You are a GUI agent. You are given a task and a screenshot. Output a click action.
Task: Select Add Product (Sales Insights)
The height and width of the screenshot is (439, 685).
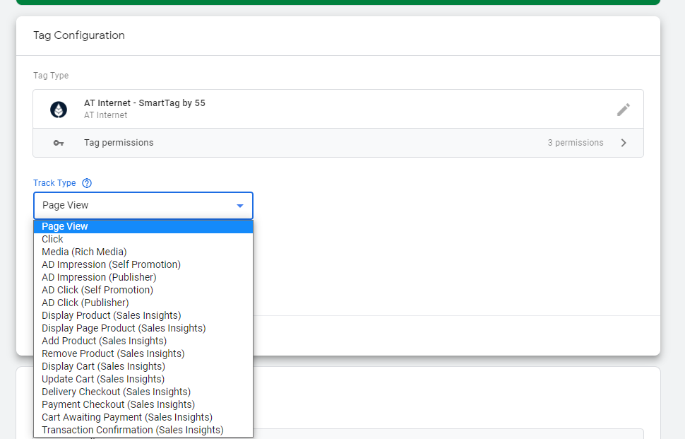104,341
